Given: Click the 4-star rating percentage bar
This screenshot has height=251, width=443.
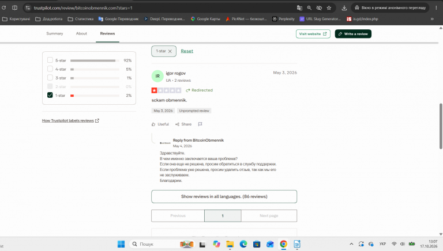Looking at the screenshot, I should tap(95, 69).
